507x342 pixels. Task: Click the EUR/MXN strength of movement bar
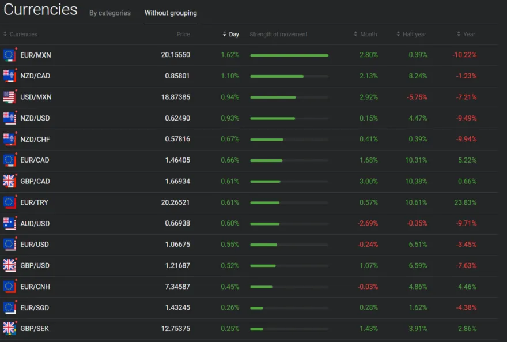coord(289,55)
